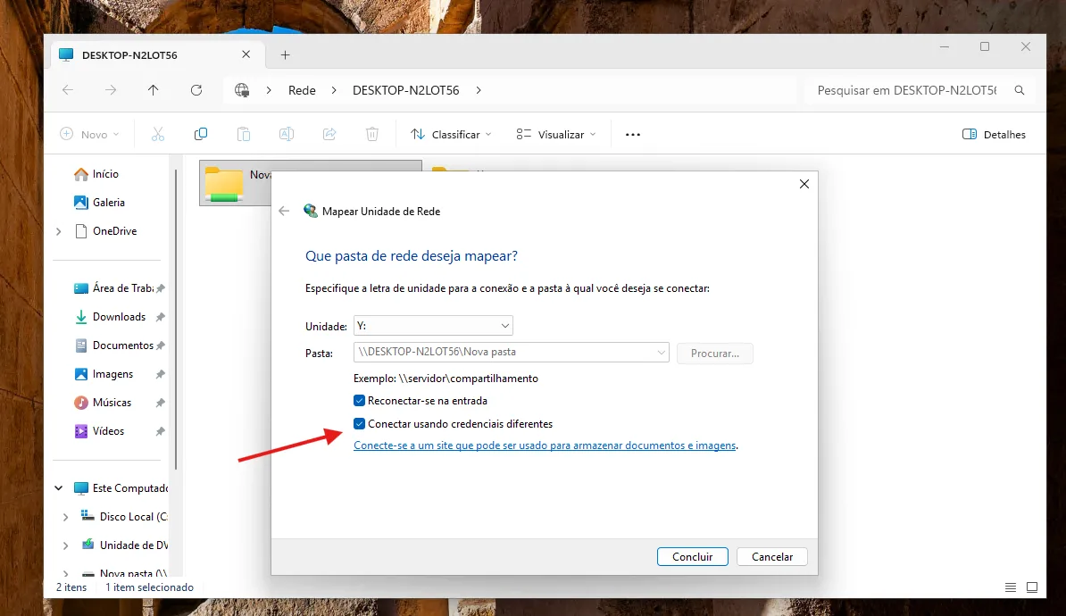Image resolution: width=1066 pixels, height=616 pixels.
Task: Go up one folder level
Action: point(154,90)
